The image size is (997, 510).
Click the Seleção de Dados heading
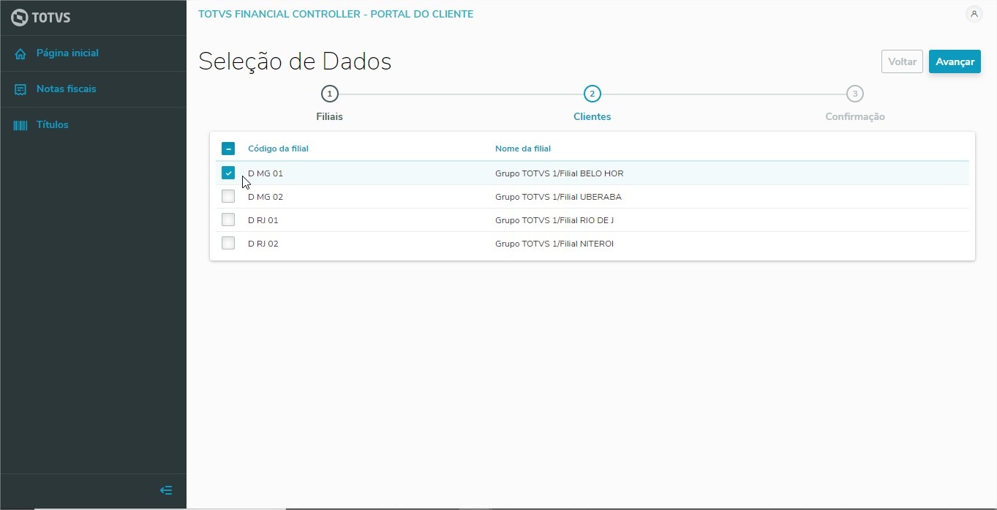coord(295,61)
